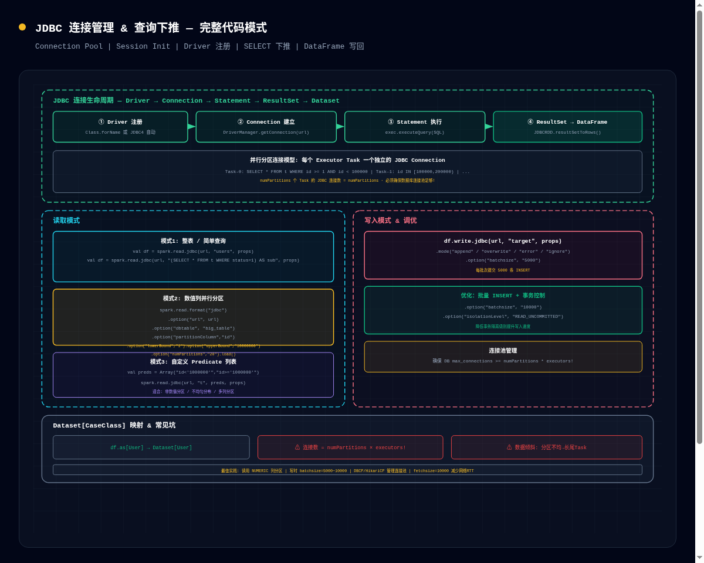704x563 pixels.
Task: Click the scrollbar down arrow
Action: pyautogui.click(x=699, y=558)
